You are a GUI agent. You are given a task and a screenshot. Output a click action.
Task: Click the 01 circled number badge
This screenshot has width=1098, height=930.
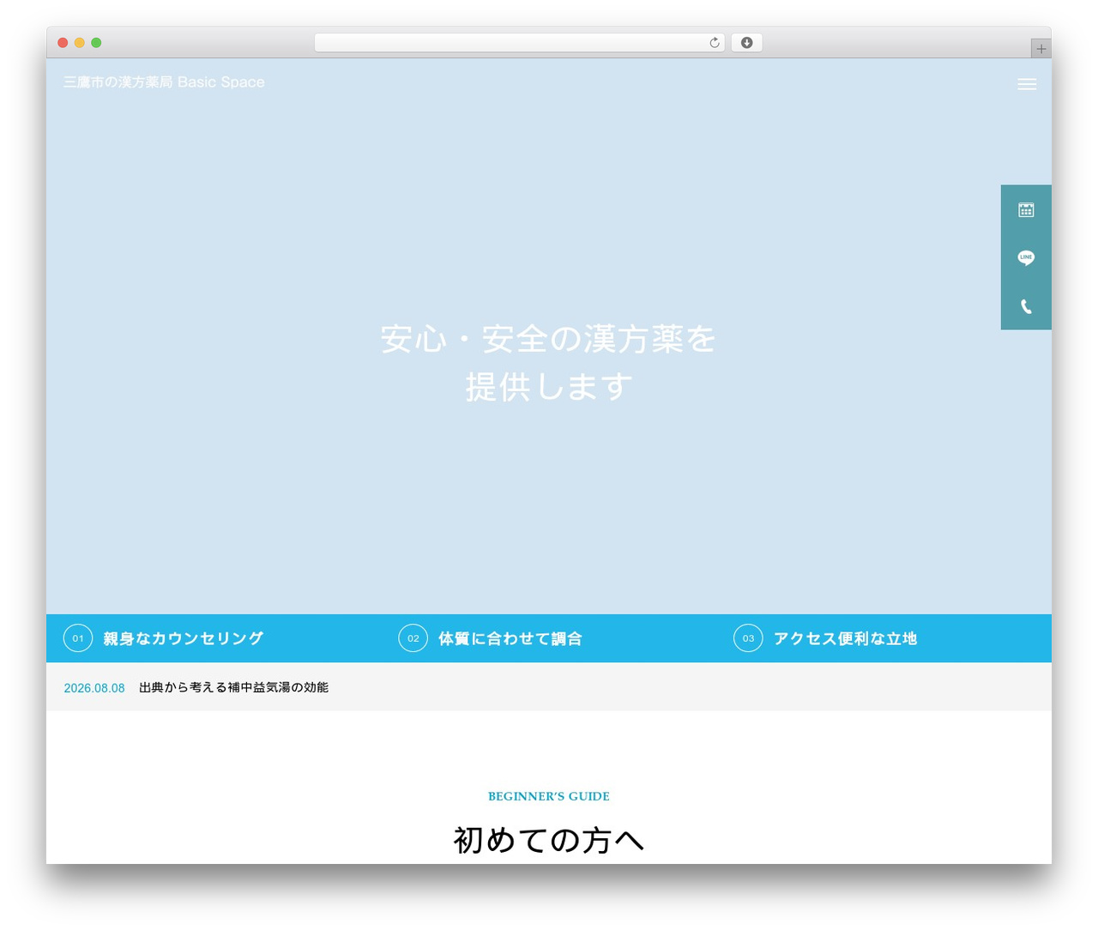(x=78, y=638)
